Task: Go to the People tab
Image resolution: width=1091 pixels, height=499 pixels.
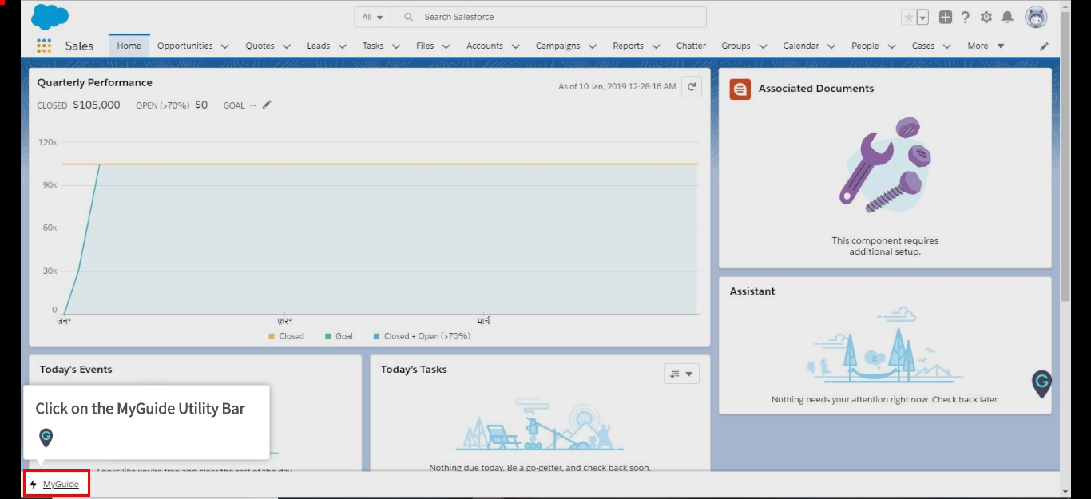Action: tap(865, 46)
